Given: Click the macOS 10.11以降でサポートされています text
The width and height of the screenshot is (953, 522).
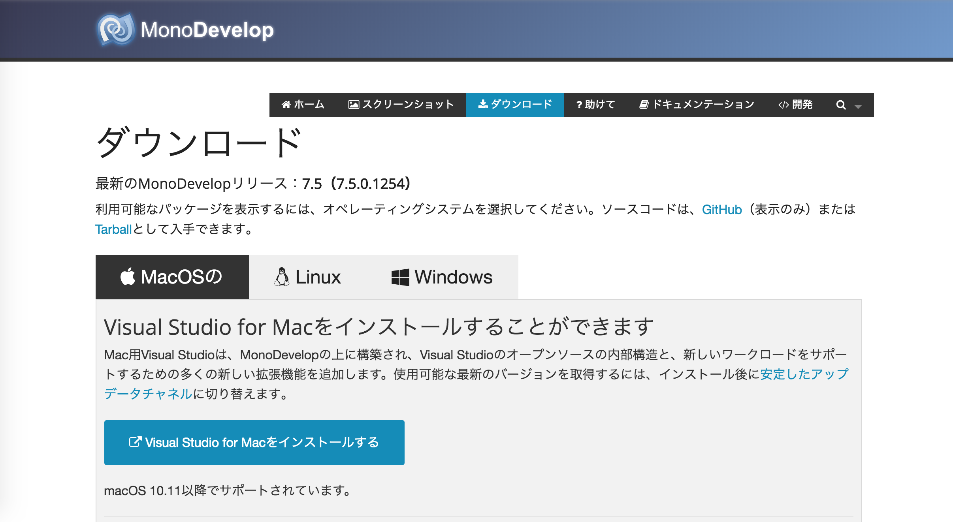Looking at the screenshot, I should [228, 491].
